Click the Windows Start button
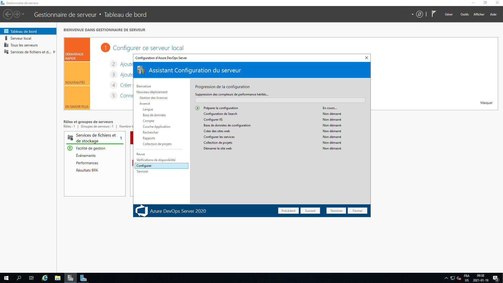This screenshot has height=283, width=503. point(6,278)
